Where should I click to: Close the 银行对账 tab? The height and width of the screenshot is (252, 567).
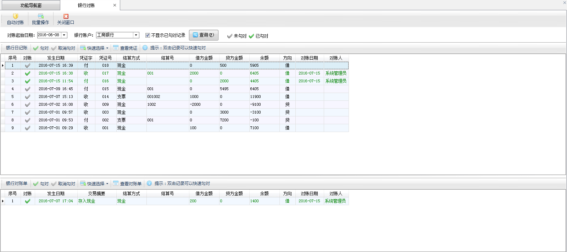click(115, 5)
